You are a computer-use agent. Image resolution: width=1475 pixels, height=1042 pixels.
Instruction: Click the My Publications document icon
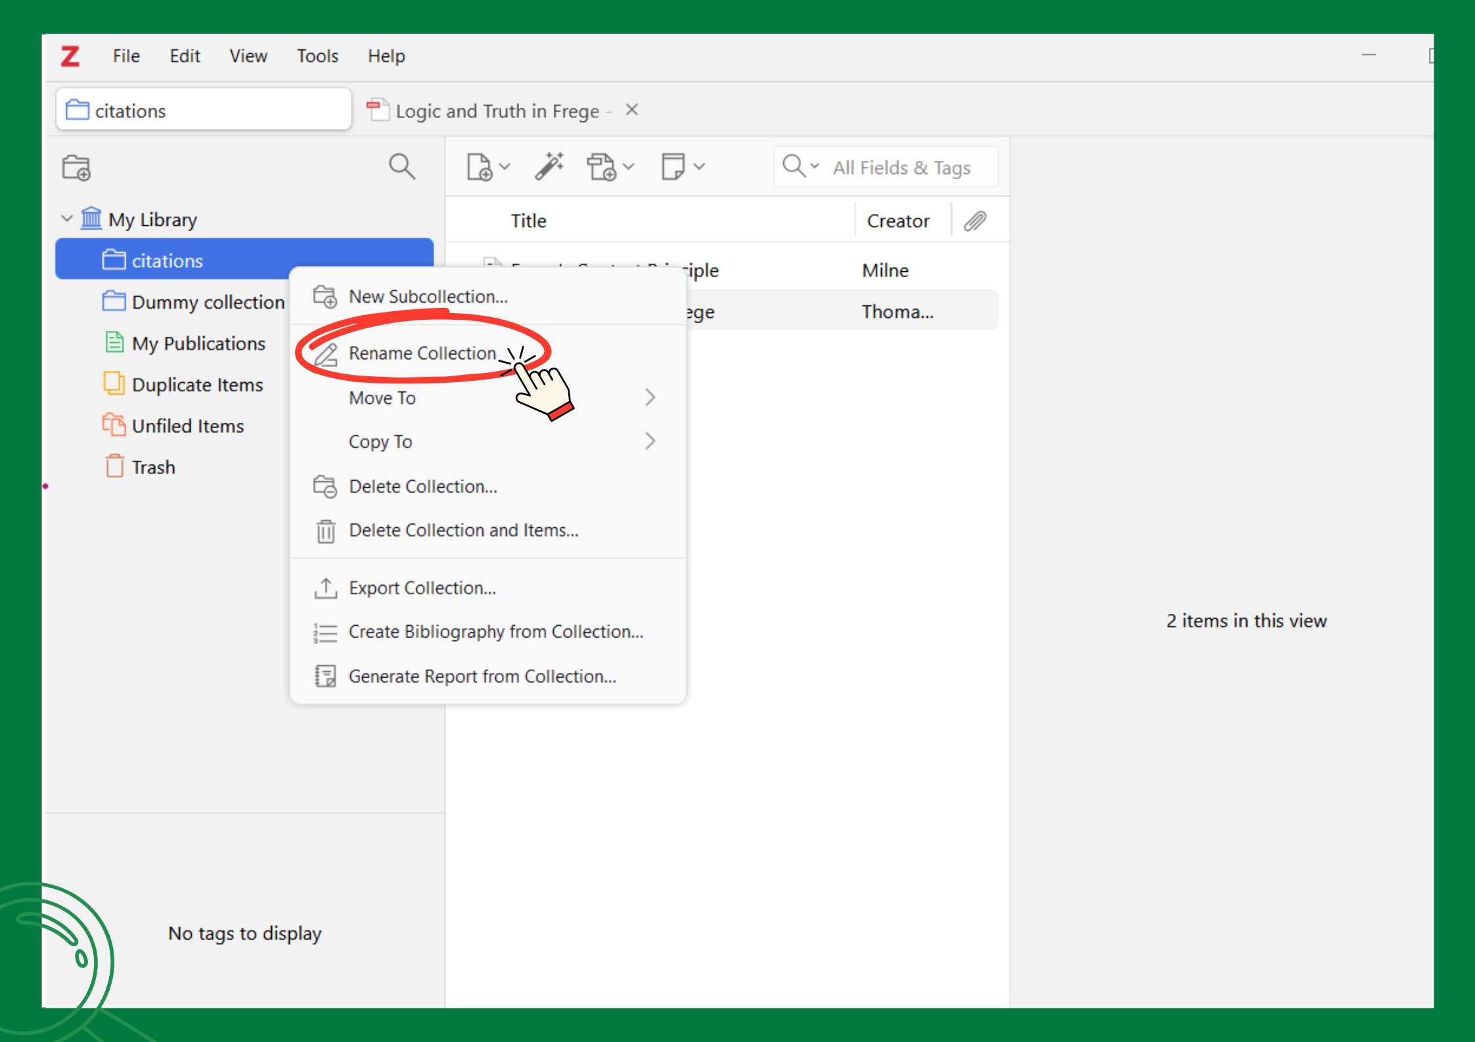click(x=114, y=342)
